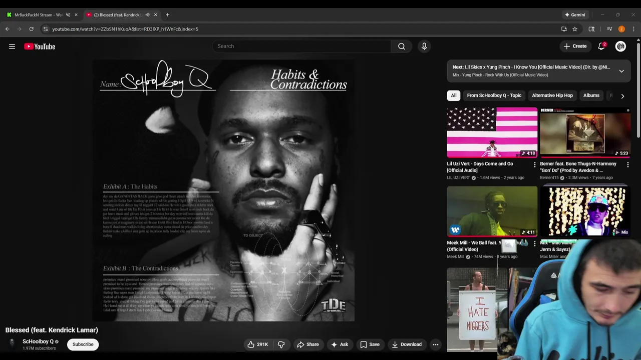Expand the Next up playlist panel

point(621,71)
